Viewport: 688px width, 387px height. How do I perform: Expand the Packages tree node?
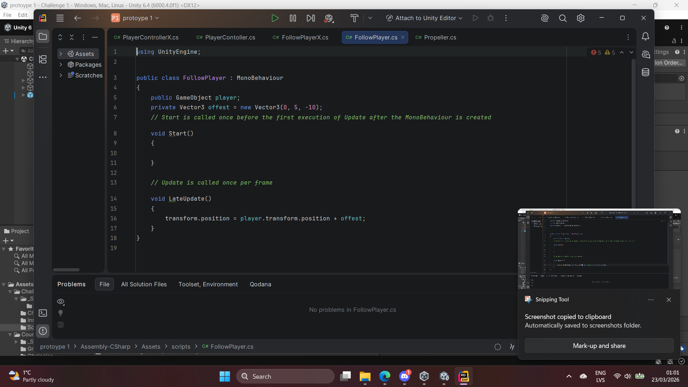click(61, 64)
